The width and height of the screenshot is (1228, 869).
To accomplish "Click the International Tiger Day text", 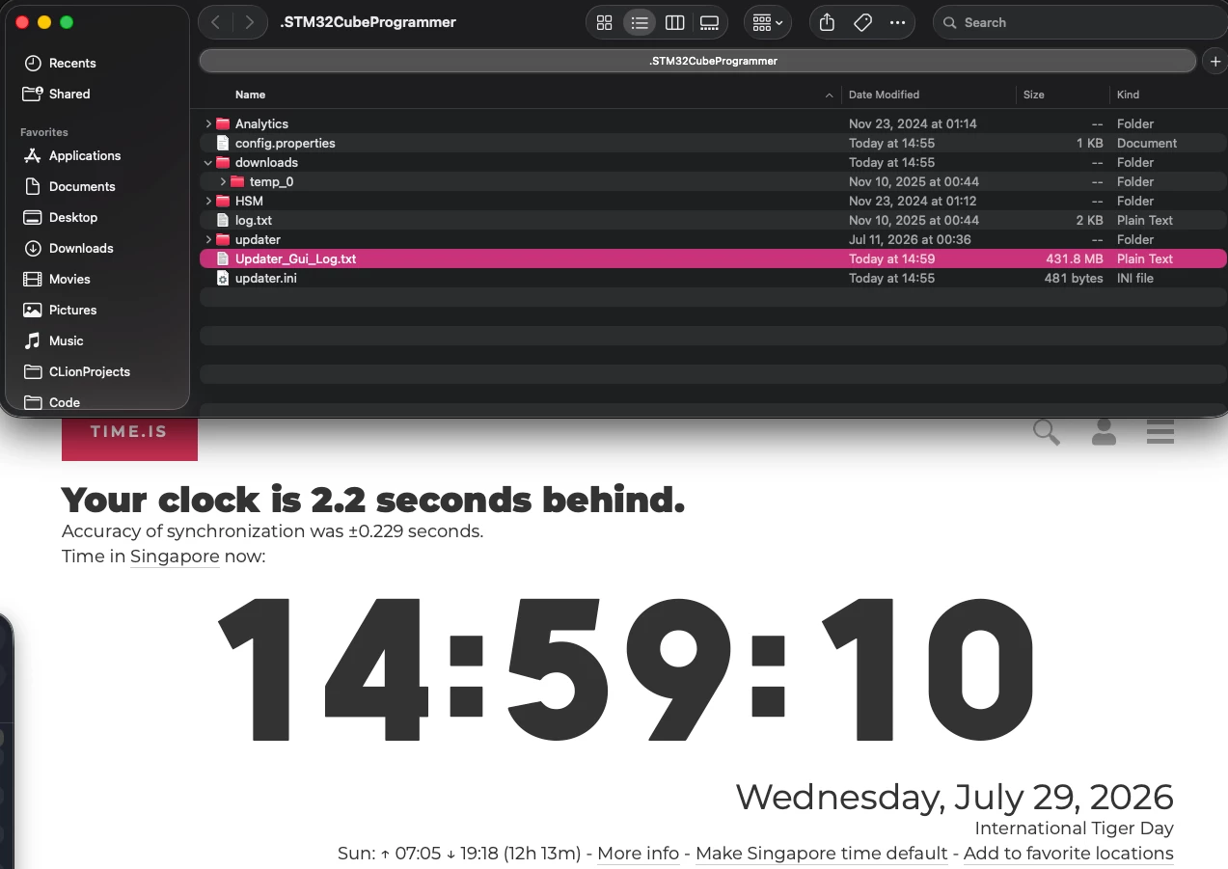I will [x=1074, y=828].
